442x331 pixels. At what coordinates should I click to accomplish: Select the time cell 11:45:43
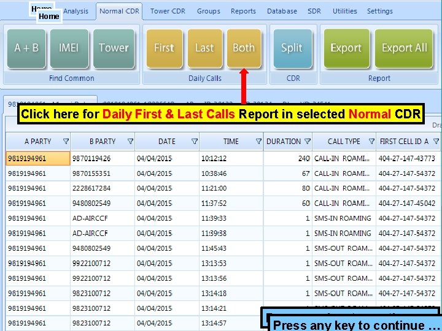pyautogui.click(x=231, y=248)
